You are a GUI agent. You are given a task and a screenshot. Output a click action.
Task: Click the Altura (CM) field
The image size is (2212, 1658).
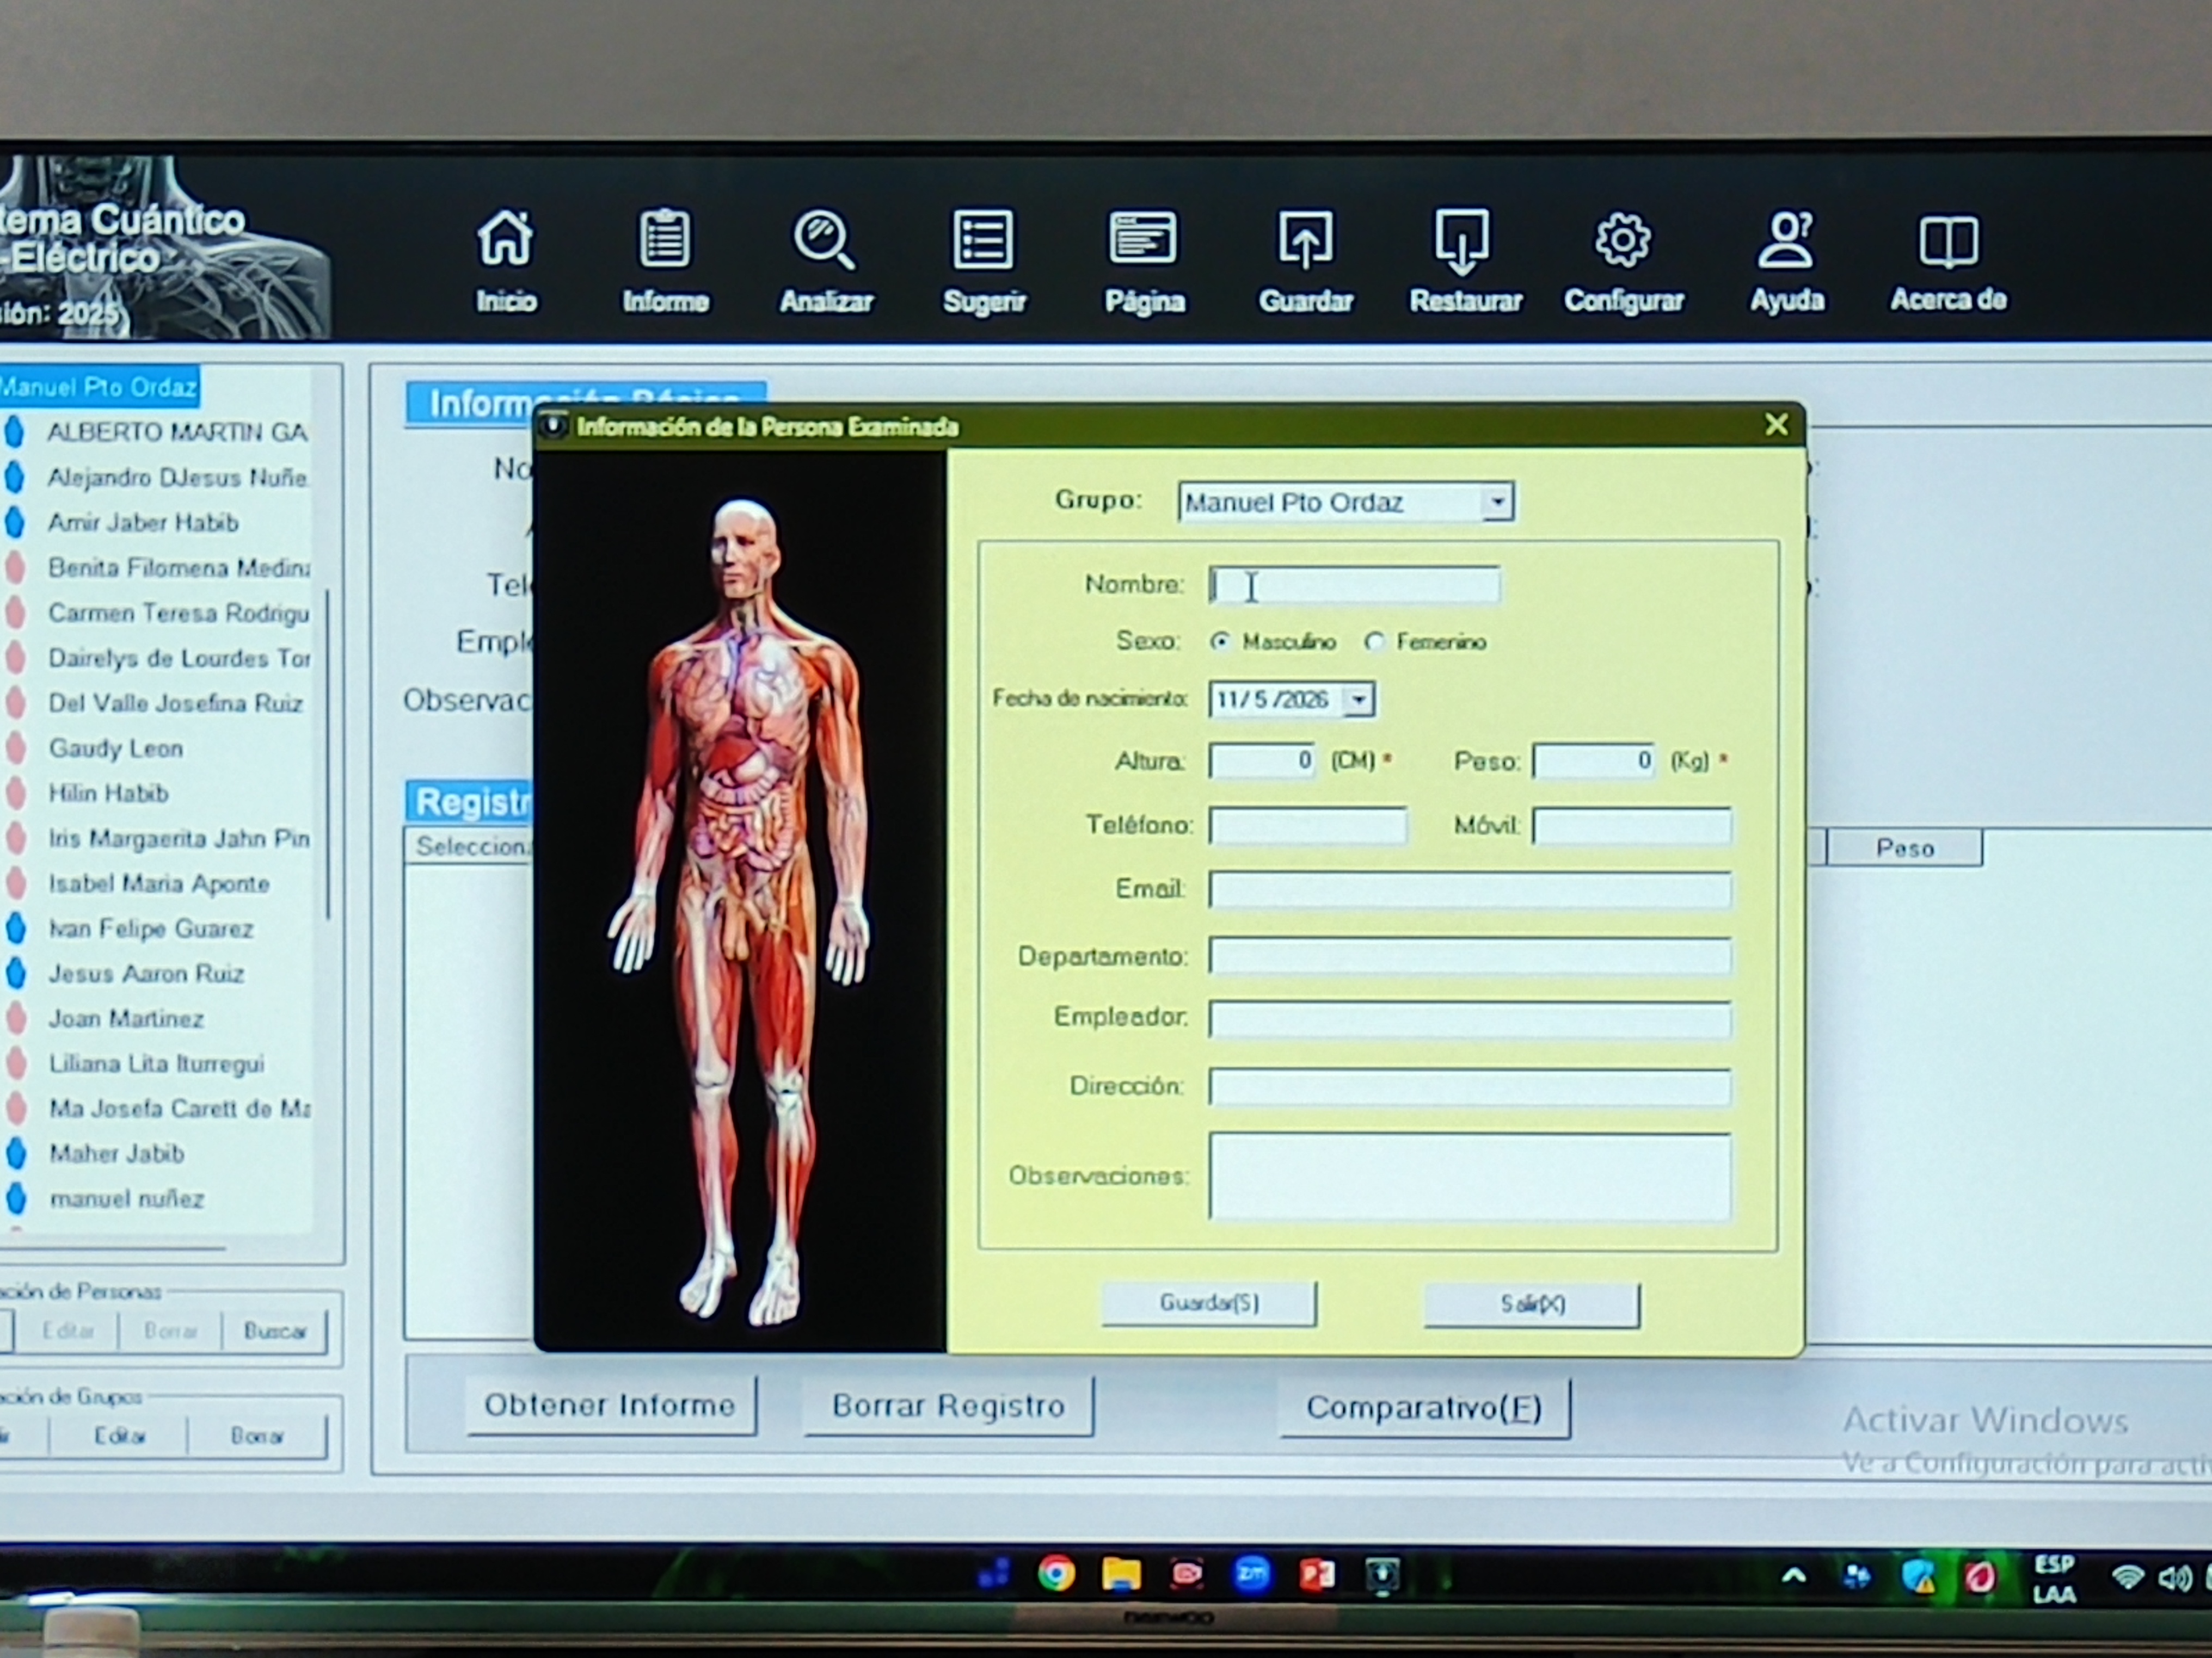tap(1262, 762)
